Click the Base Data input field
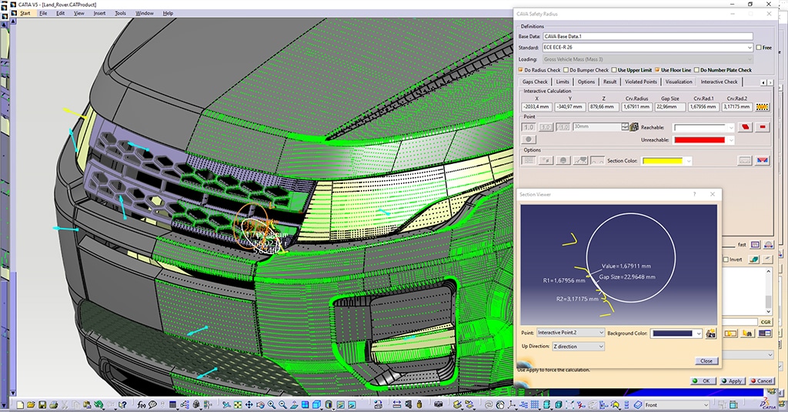Image resolution: width=788 pixels, height=412 pixels. click(x=648, y=36)
